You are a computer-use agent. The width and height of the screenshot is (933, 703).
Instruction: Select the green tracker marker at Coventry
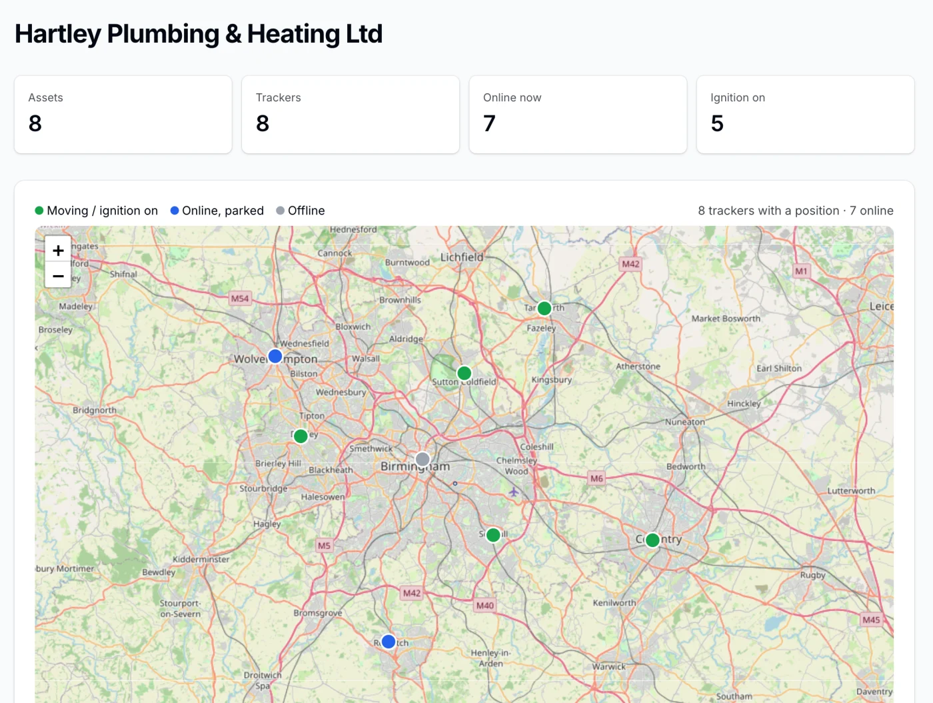click(652, 540)
